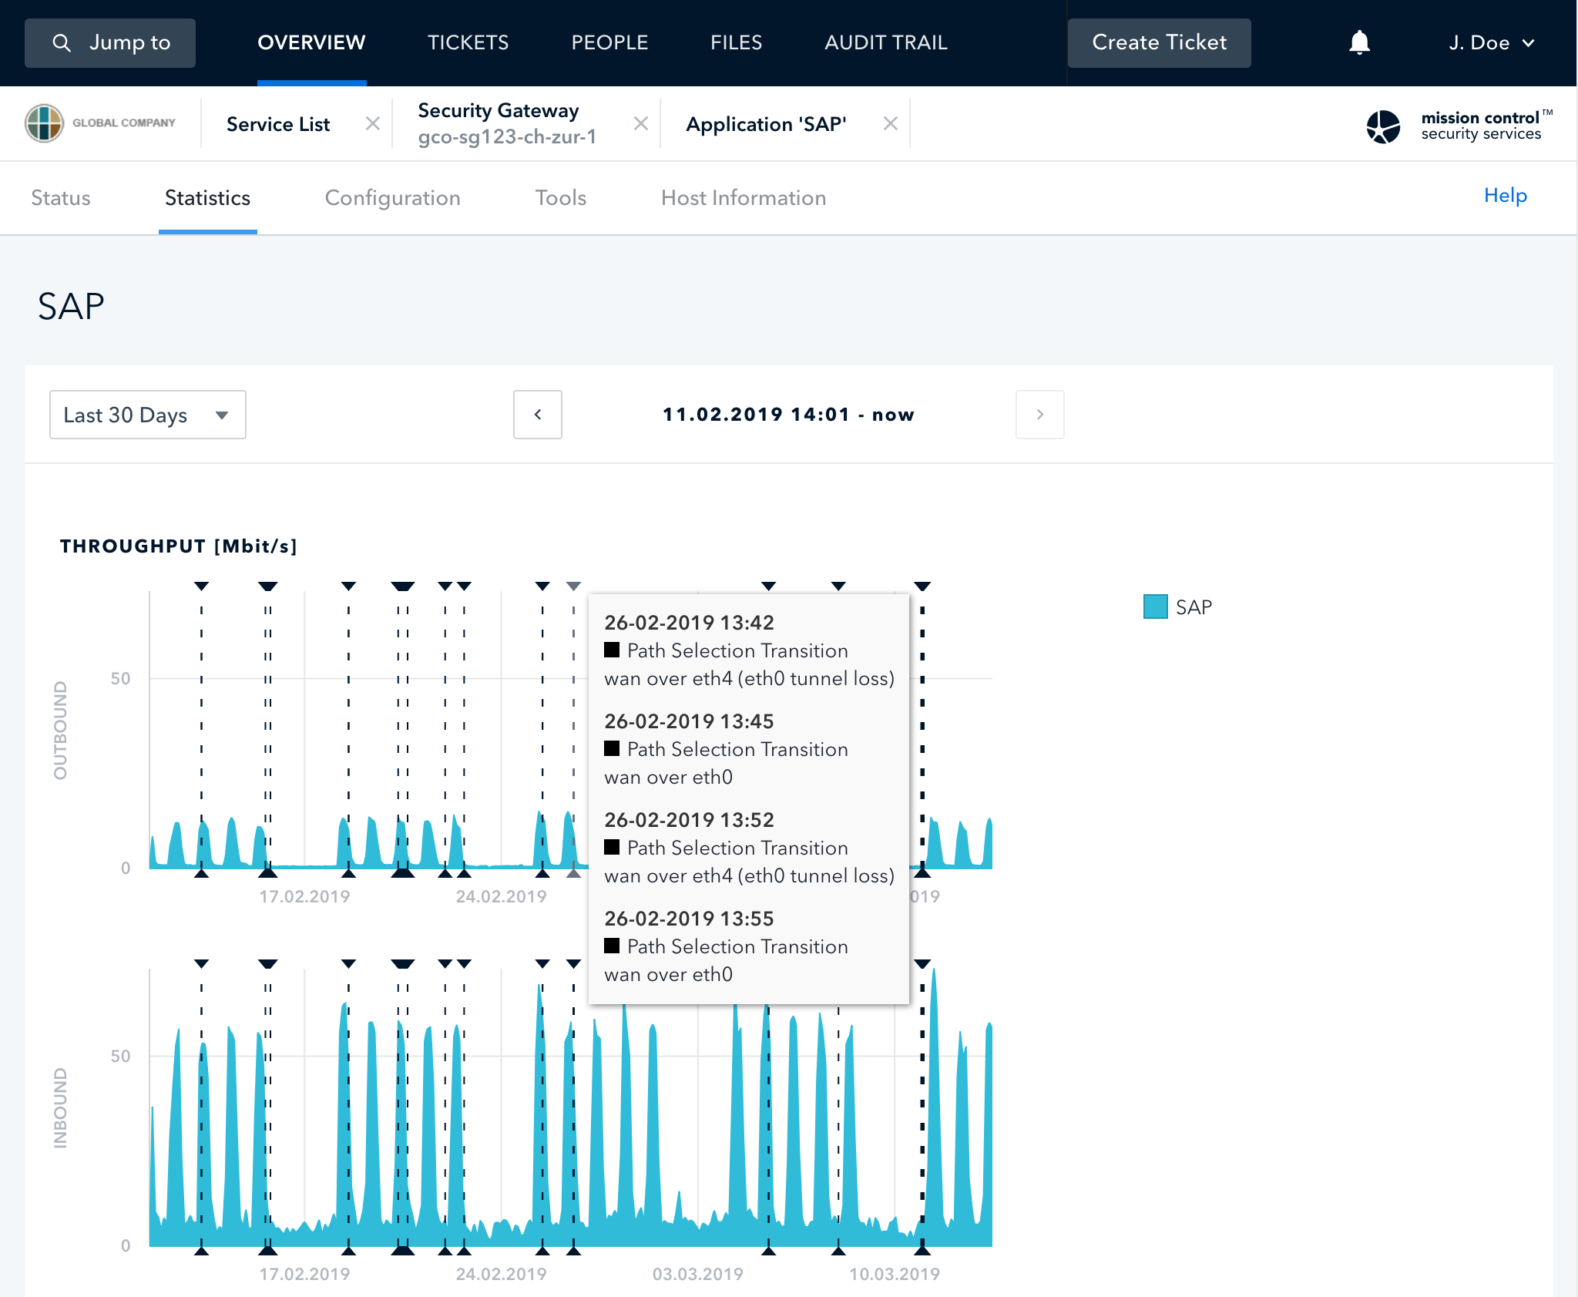Click the 26-02-2019 13:52 tooltip entry
The height and width of the screenshot is (1297, 1578).
click(x=749, y=848)
